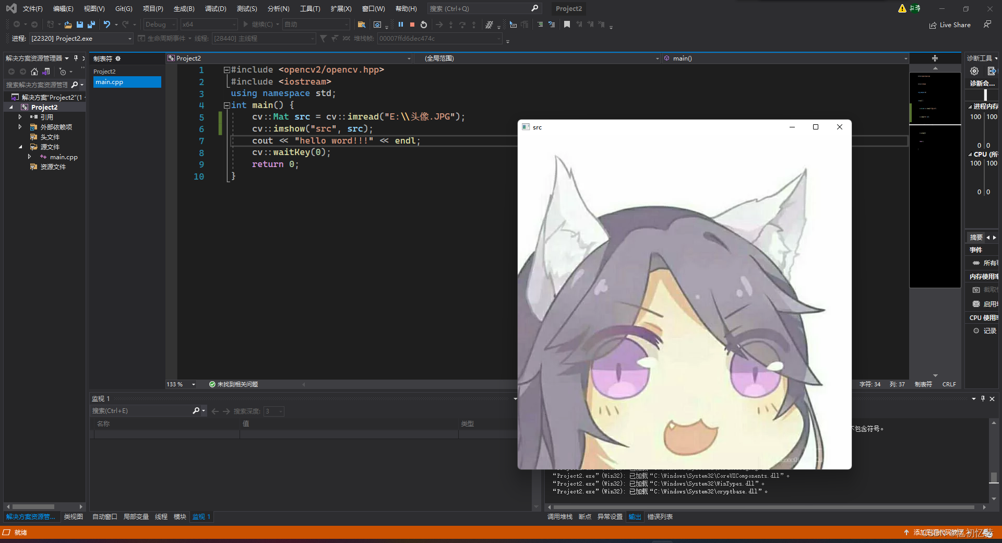Click diagnostic tools export icon
The height and width of the screenshot is (543, 1002).
pos(992,71)
